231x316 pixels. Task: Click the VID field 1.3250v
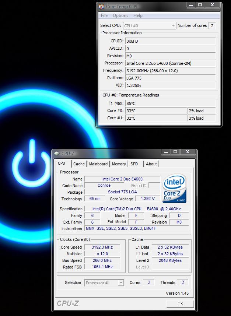[x=170, y=85]
